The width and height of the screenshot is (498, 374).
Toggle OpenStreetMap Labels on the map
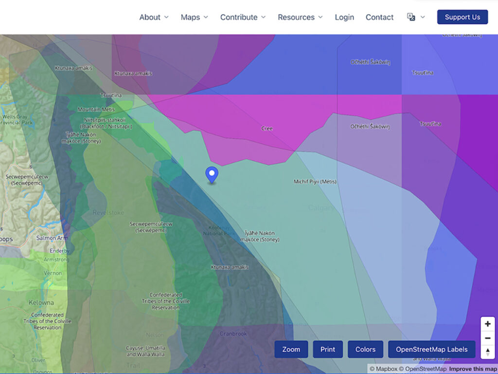(431, 349)
